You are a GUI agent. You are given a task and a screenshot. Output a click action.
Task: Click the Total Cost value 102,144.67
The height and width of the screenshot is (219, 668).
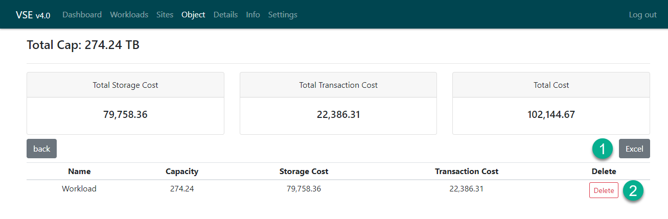551,115
